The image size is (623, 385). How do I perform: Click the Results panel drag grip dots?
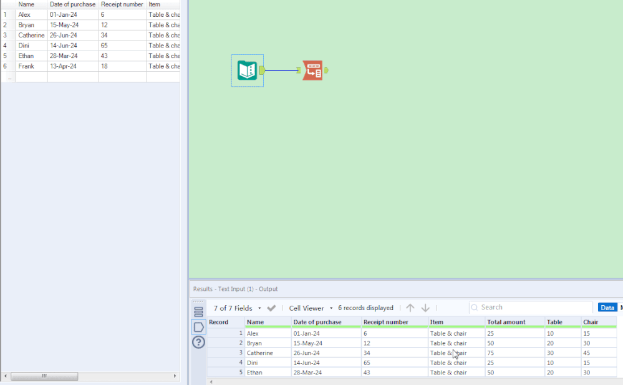198,301
